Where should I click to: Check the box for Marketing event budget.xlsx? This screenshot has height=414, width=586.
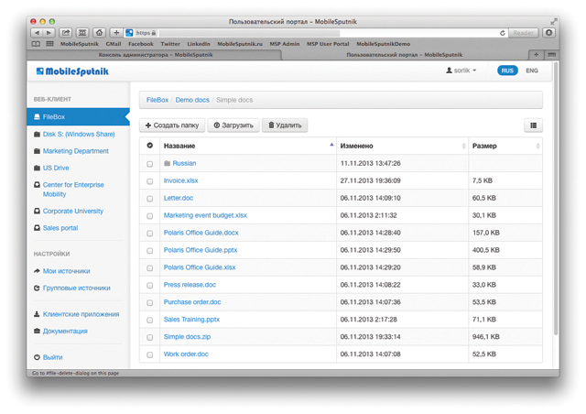149,216
